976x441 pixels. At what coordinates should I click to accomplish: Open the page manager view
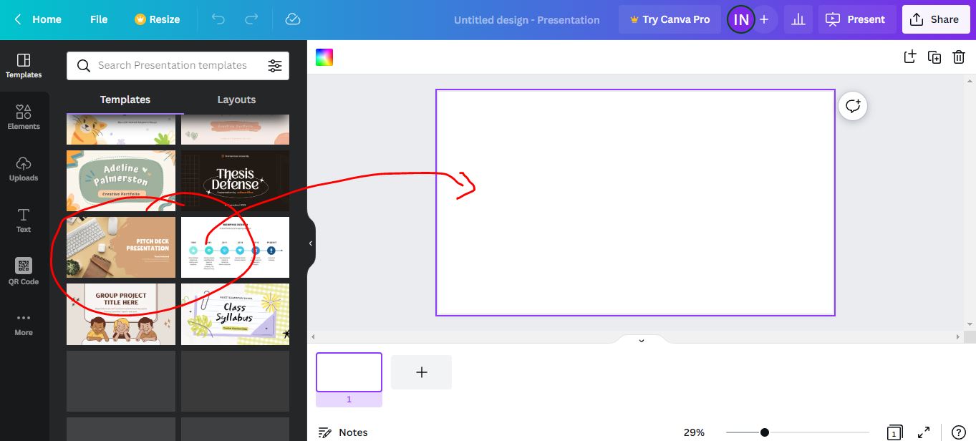(x=894, y=432)
